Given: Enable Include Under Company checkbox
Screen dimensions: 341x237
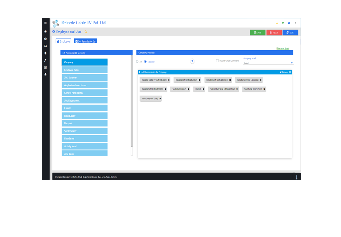Looking at the screenshot, I should 217,61.
